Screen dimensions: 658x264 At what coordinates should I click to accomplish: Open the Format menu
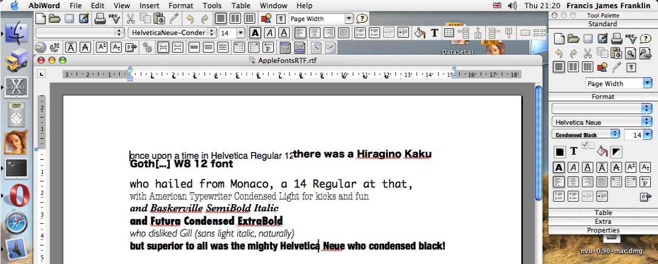pos(181,6)
